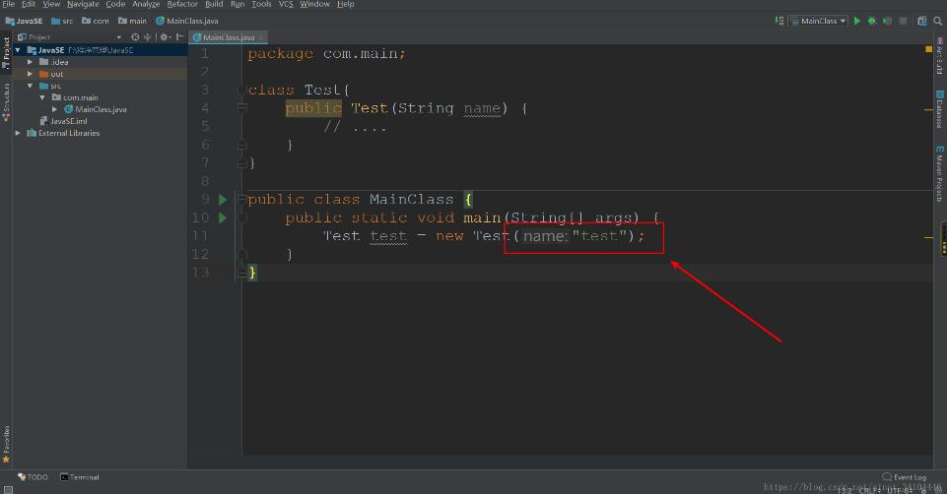Close the MainClass.java editor tab
This screenshot has width=949, height=494.
pos(261,37)
